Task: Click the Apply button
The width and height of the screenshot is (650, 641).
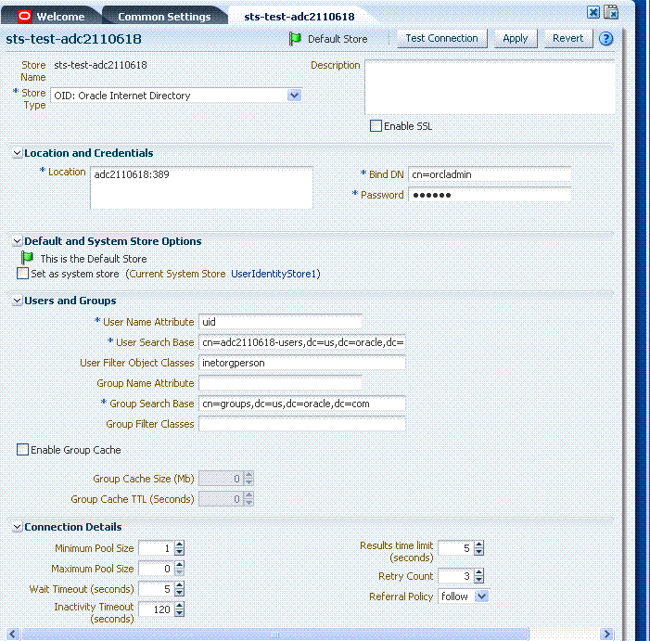Action: point(516,38)
